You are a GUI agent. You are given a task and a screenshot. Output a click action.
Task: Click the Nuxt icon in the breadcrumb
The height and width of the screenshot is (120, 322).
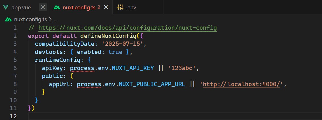[x=9, y=19]
